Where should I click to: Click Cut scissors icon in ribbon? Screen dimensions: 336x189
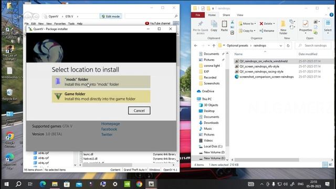tap(232, 22)
